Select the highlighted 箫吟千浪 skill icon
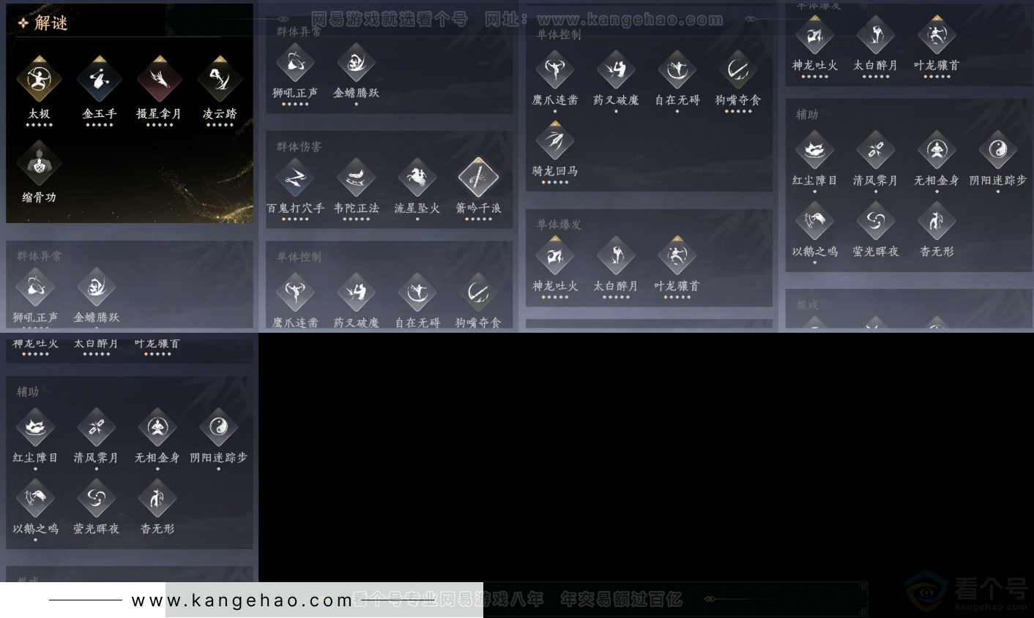 [x=478, y=178]
